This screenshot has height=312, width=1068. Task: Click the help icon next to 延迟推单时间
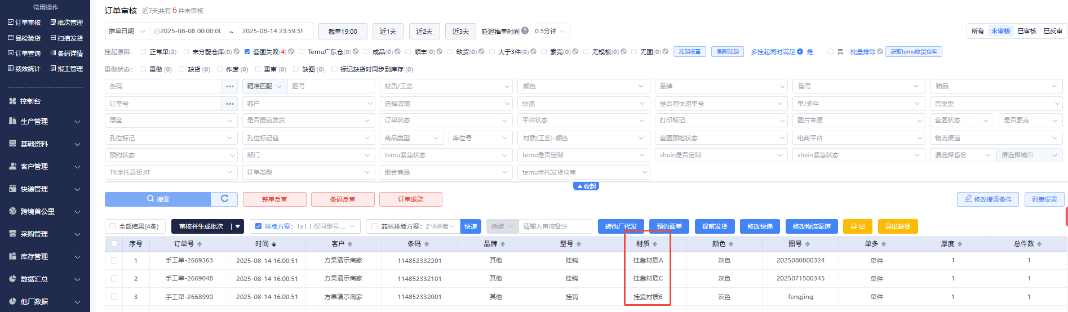525,31
